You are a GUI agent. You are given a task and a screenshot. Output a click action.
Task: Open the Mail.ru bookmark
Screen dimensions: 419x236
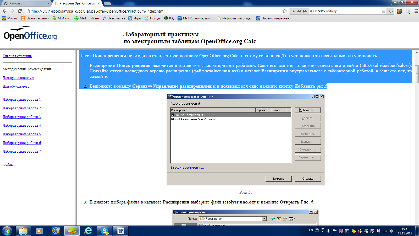(x=9, y=18)
